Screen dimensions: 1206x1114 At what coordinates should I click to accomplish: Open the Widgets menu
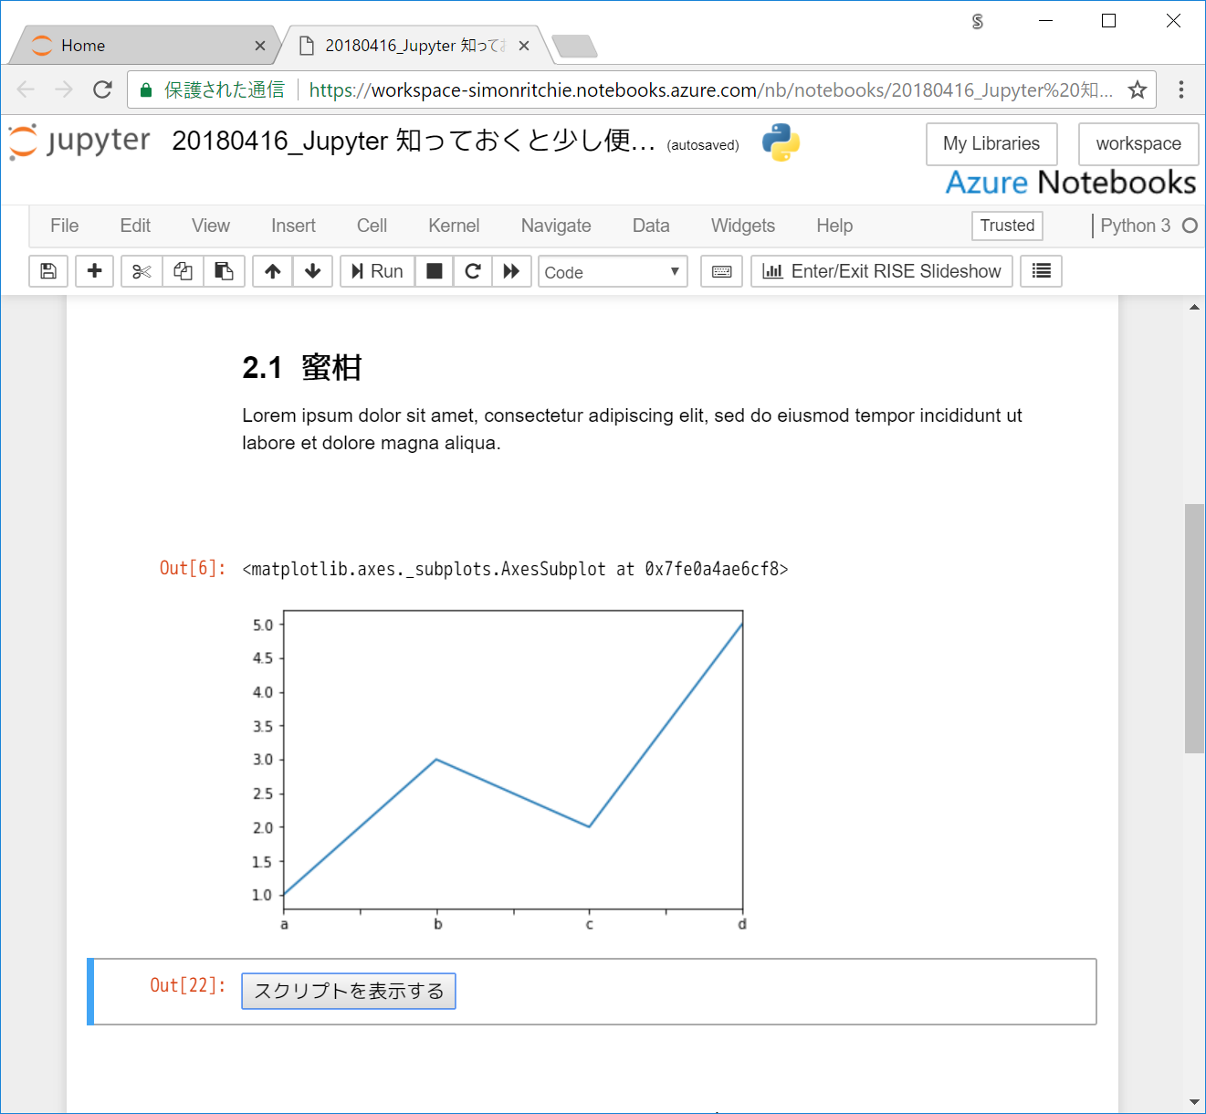click(743, 226)
